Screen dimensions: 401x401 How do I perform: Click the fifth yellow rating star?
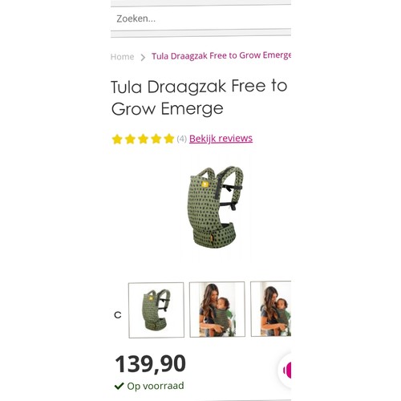click(169, 139)
